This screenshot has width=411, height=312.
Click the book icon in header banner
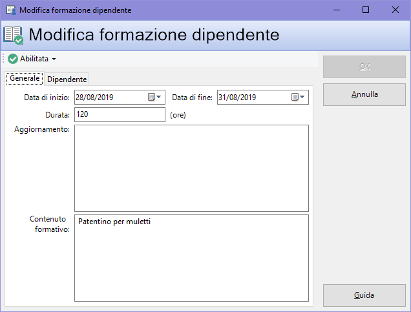click(x=13, y=36)
